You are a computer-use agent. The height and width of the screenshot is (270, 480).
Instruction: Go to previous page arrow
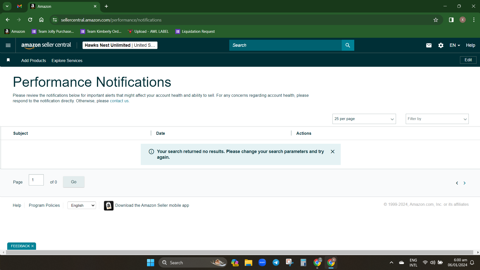[457, 183]
